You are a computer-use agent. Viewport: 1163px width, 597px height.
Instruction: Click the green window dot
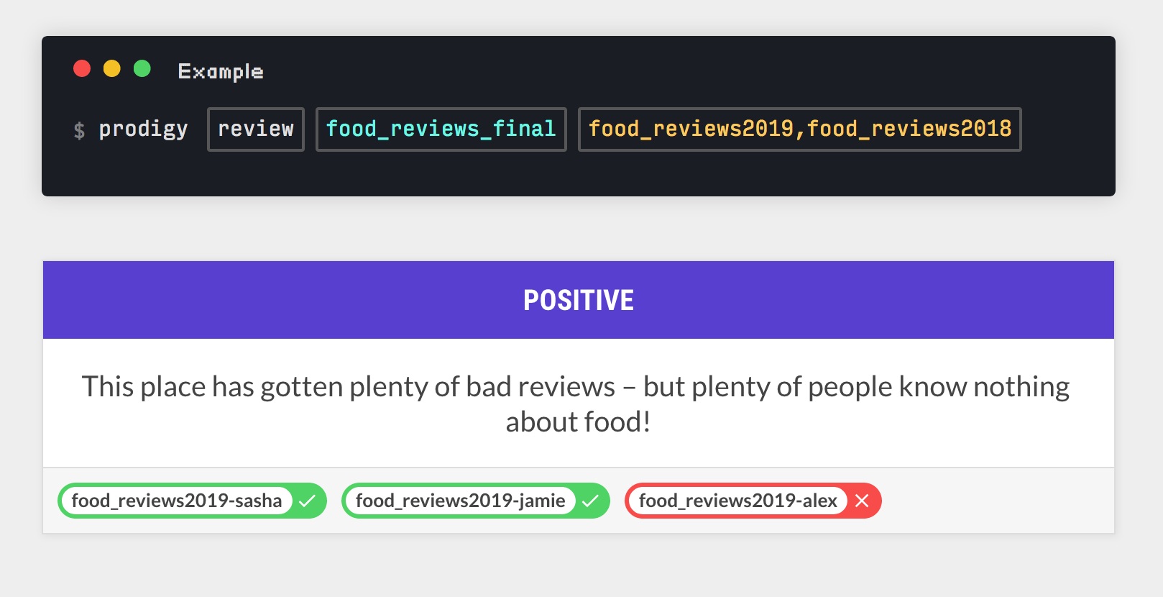click(x=142, y=68)
